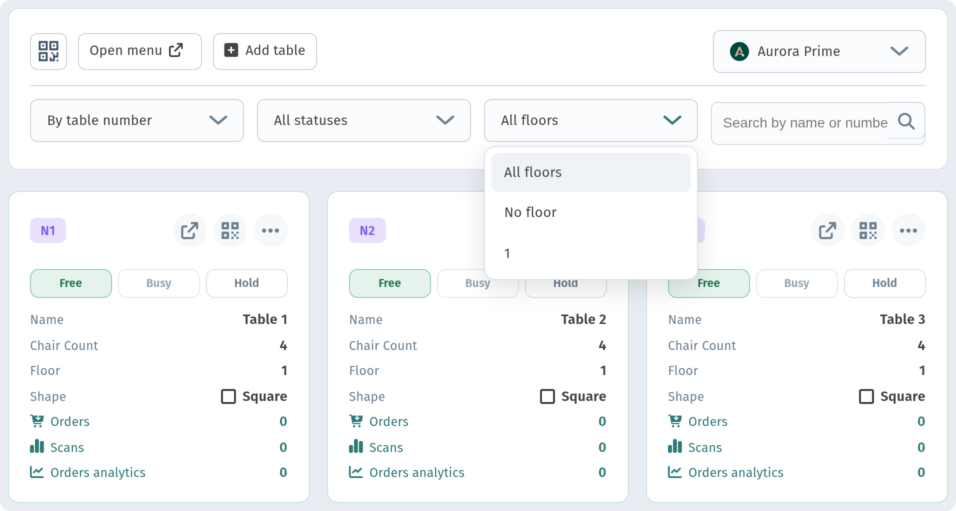Click the N1 table badge
The width and height of the screenshot is (956, 511).
click(48, 230)
